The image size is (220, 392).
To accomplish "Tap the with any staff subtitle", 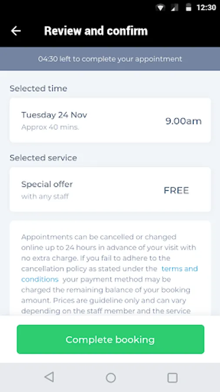I will (x=45, y=196).
